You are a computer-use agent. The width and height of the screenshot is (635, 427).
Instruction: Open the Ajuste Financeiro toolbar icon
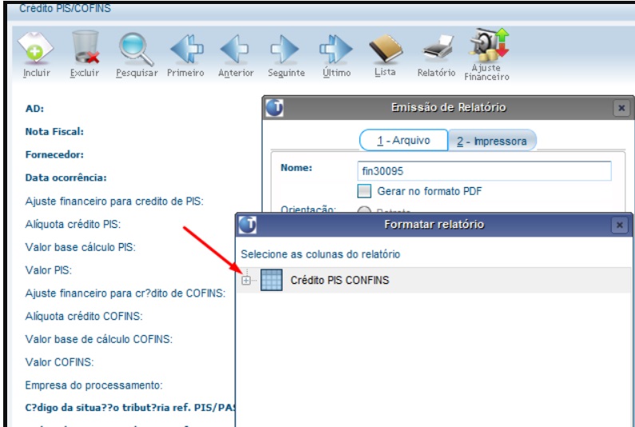pos(489,45)
